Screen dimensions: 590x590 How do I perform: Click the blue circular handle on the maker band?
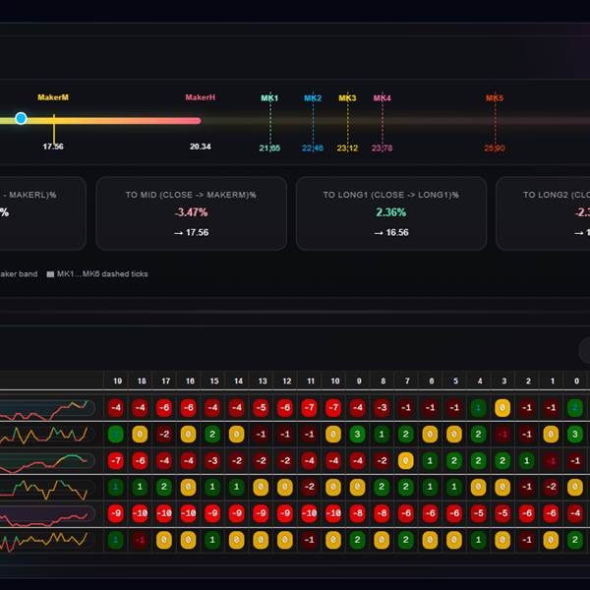21,119
